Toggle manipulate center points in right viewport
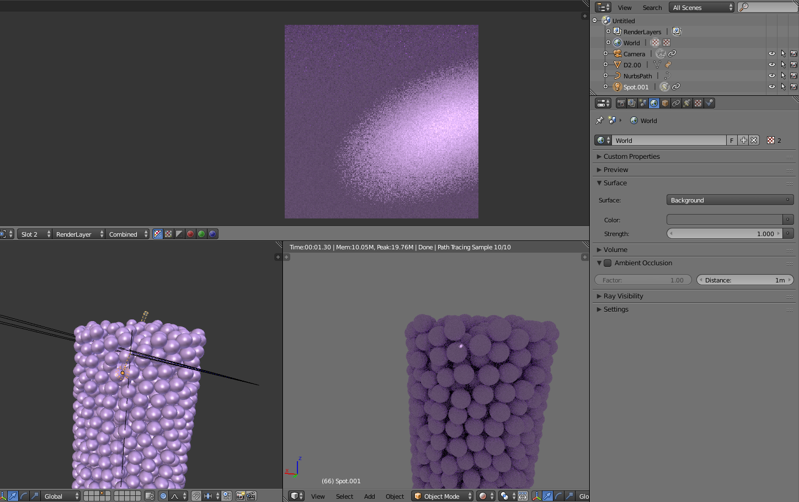799x502 pixels. click(x=522, y=496)
